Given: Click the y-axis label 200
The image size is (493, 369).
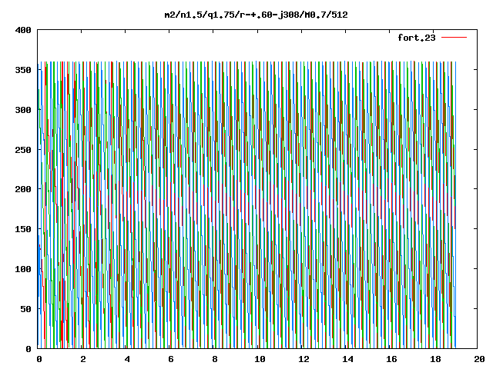Looking at the screenshot, I should tap(23, 189).
